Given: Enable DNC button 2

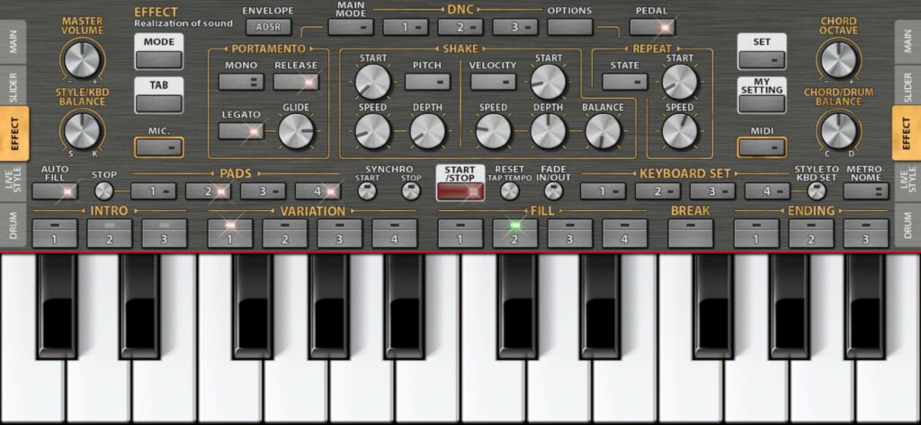Looking at the screenshot, I should click(460, 27).
